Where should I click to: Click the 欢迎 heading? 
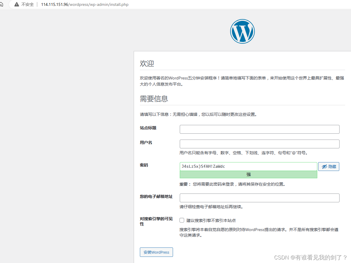pos(147,64)
